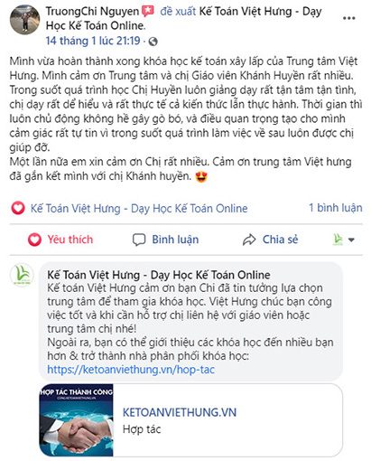The width and height of the screenshot is (371, 461).
Task: Toggle the Yêu thích reaction button
Action: pyautogui.click(x=60, y=240)
